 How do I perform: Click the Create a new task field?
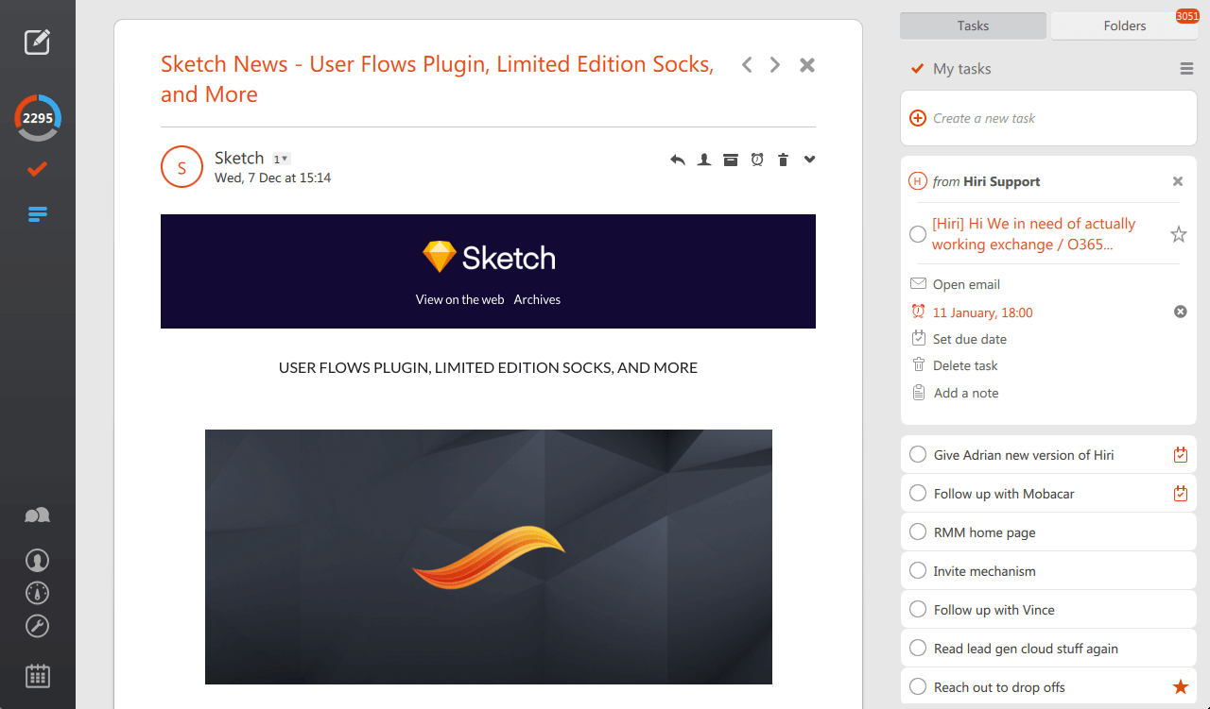click(x=1048, y=118)
